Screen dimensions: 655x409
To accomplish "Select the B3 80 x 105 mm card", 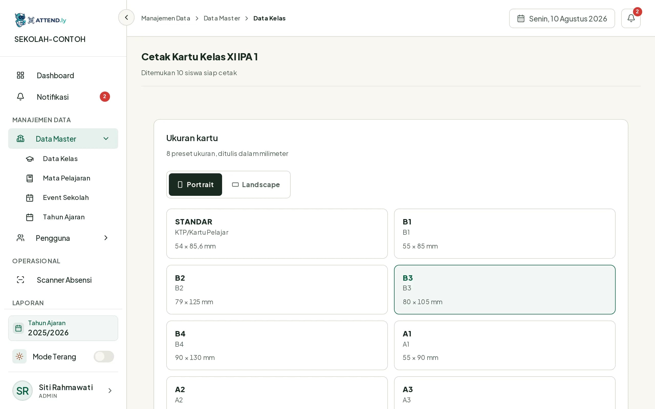I will pos(505,289).
